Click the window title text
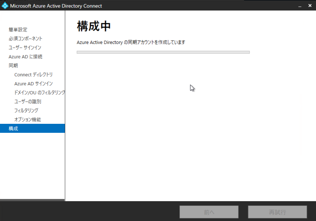Viewport: 316px width, 221px height. [56, 6]
